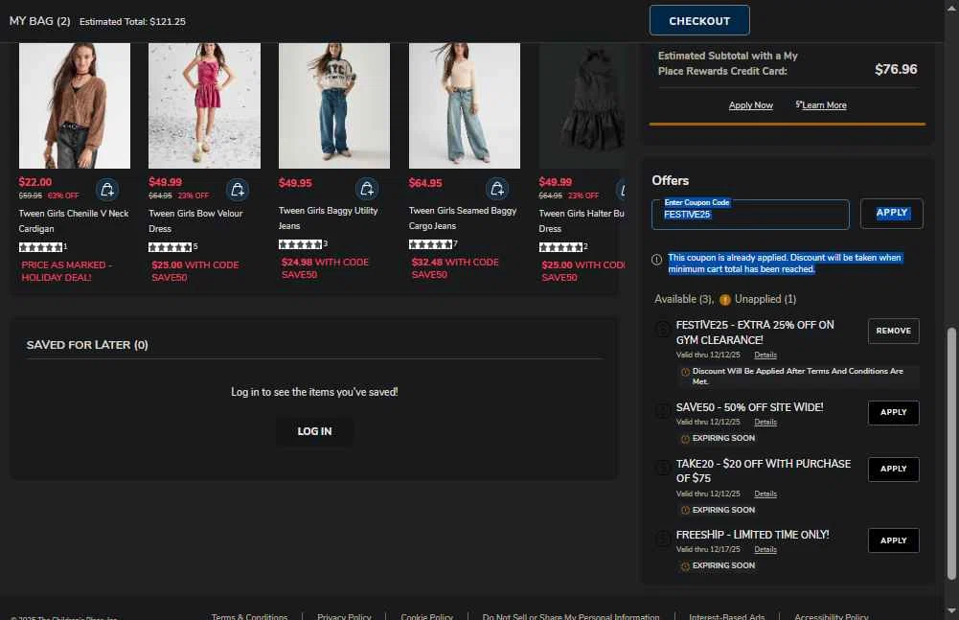Viewport: 959px width, 620px height.
Task: Click TAKE20 offer tag icon
Action: click(x=662, y=468)
